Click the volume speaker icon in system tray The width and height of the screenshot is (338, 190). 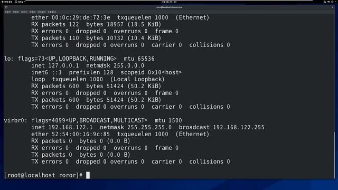click(x=328, y=2)
